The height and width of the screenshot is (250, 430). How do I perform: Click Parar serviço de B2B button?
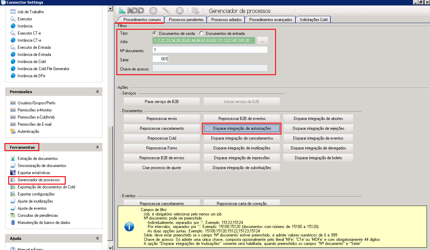tap(161, 101)
